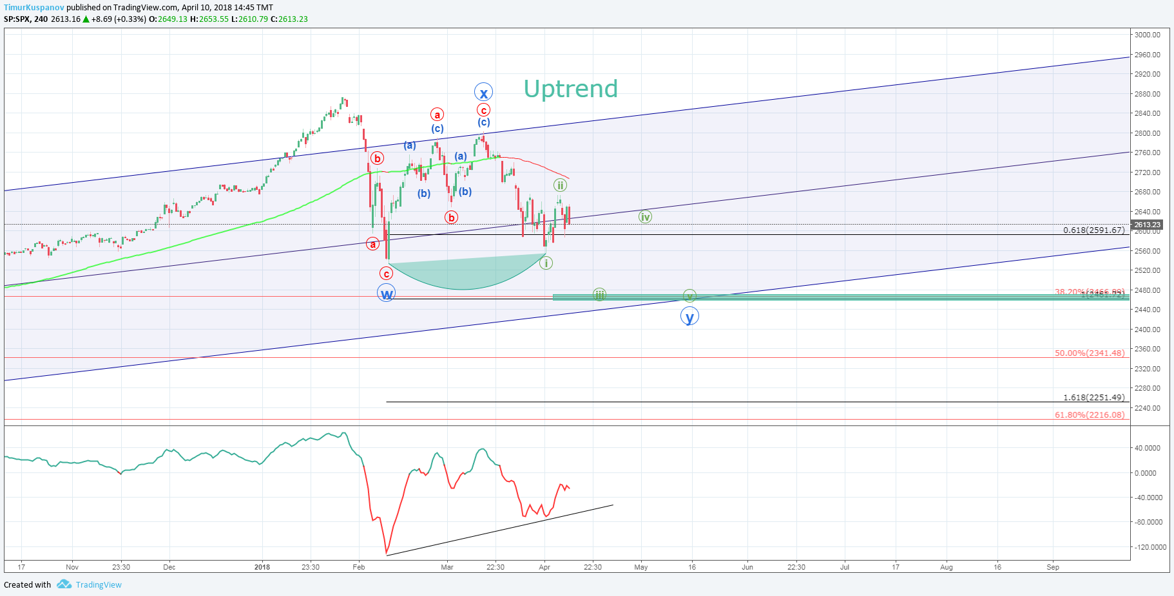The width and height of the screenshot is (1174, 596).
Task: Select the blue circled y wave label
Action: coord(689,316)
